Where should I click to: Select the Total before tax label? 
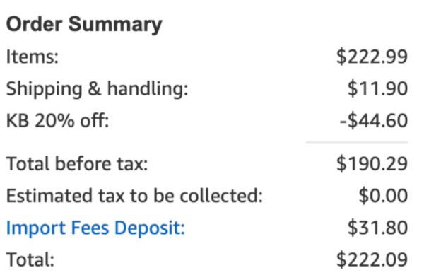(x=77, y=164)
